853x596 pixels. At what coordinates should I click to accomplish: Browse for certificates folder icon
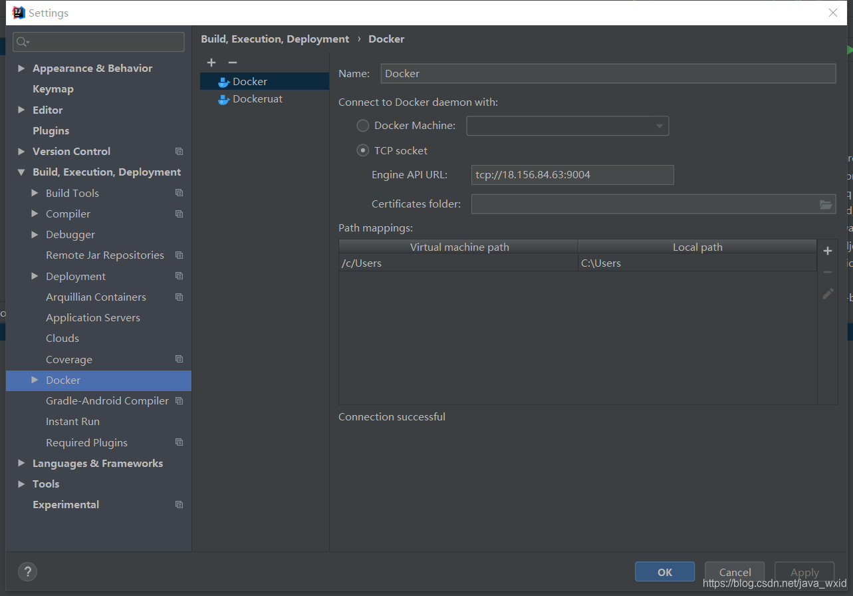point(826,204)
